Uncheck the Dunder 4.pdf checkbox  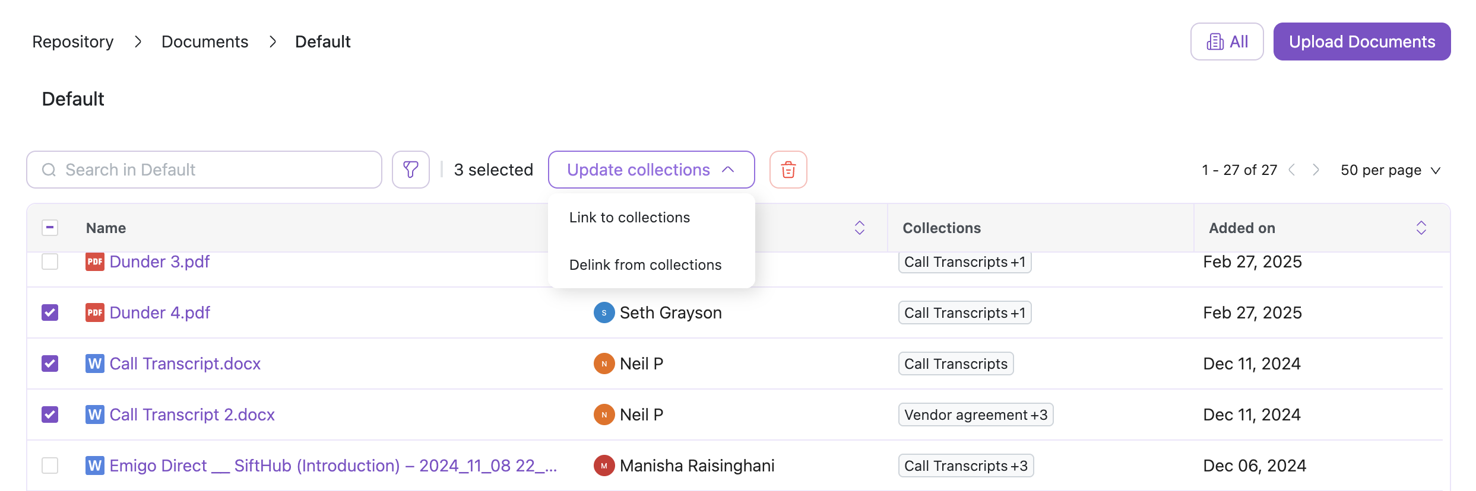pyautogui.click(x=50, y=313)
